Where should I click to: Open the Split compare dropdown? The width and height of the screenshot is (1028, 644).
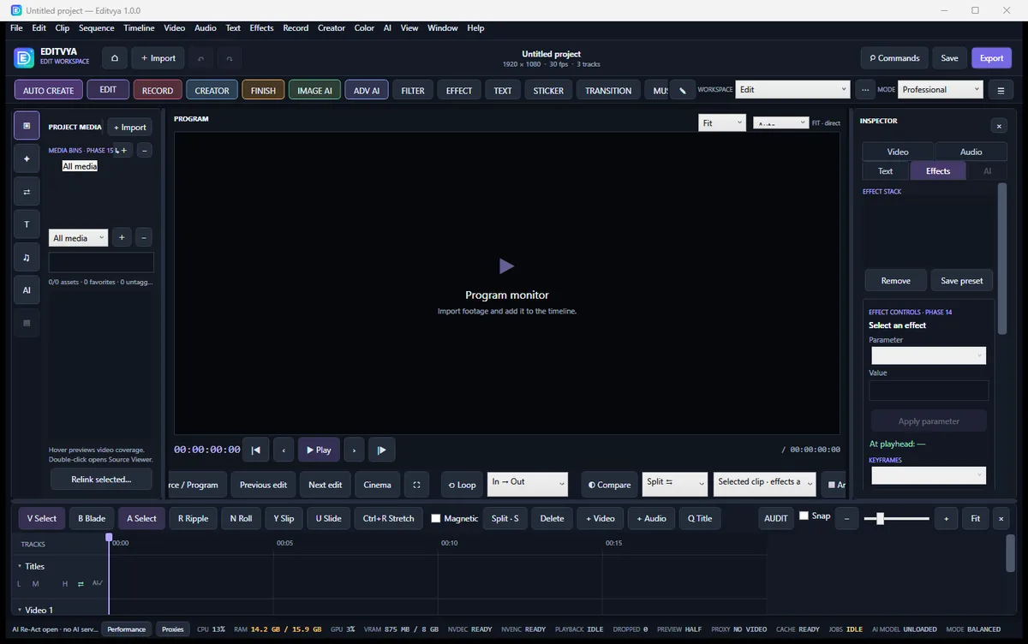coord(675,484)
